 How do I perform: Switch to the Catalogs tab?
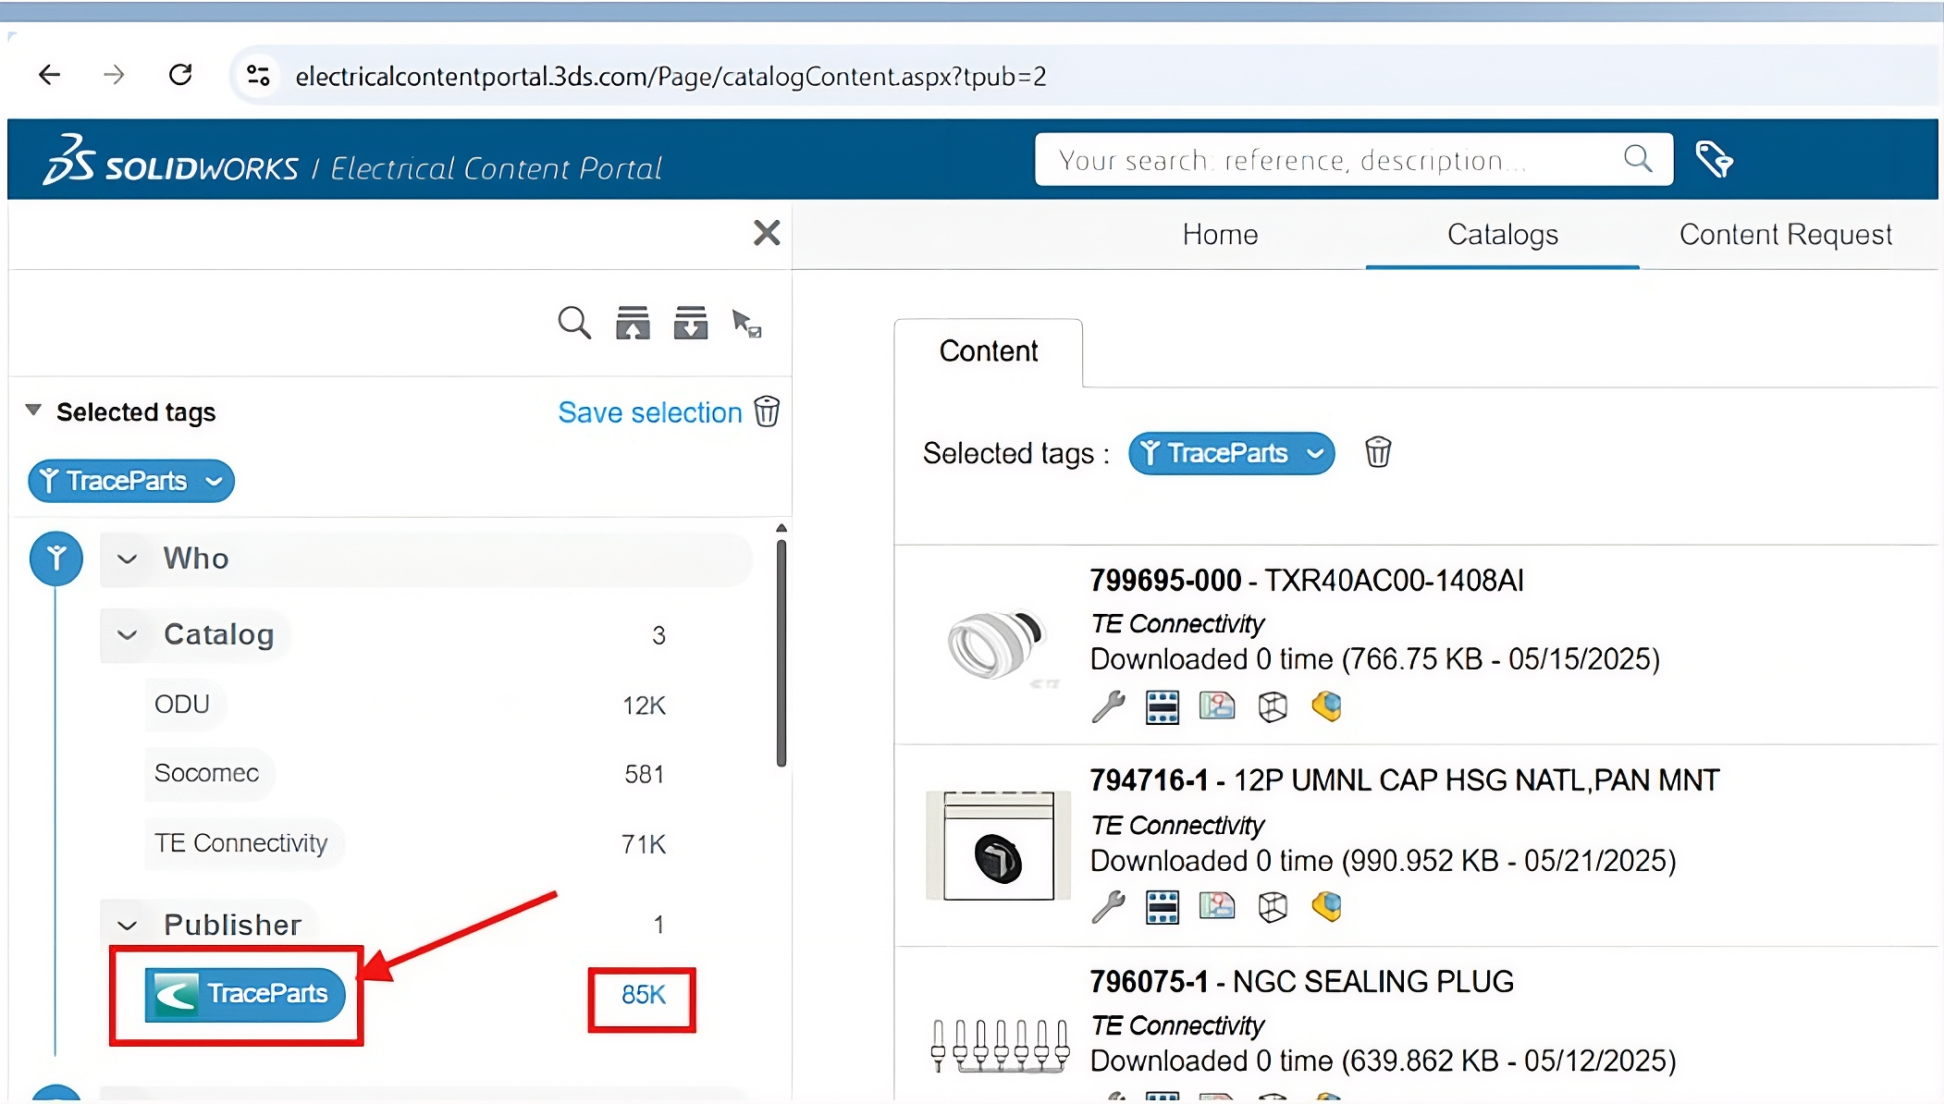1503,235
